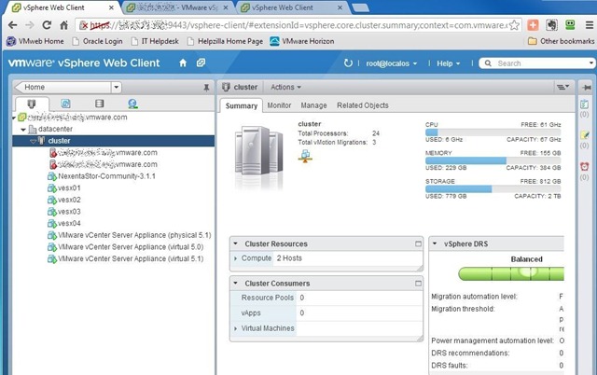Switch to the Manage tab

click(x=313, y=105)
